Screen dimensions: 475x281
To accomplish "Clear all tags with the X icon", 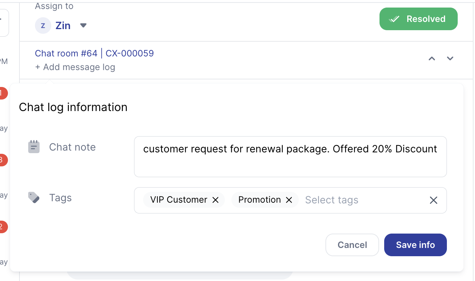I will coord(434,200).
